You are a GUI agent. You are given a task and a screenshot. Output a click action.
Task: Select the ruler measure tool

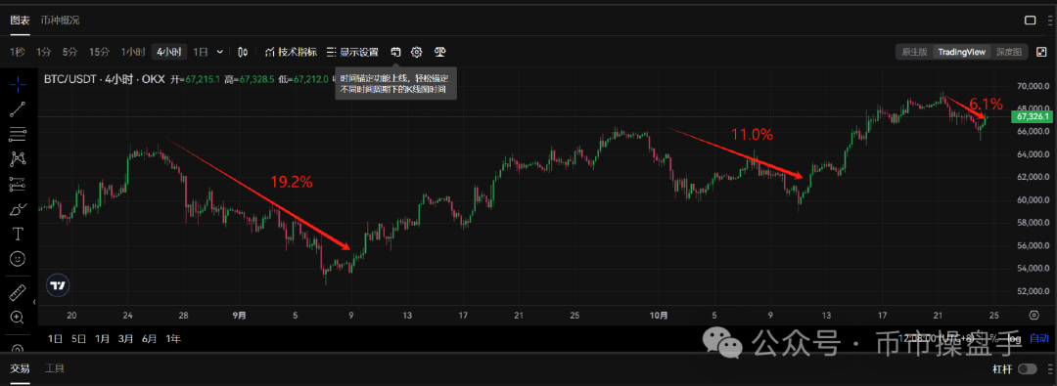pyautogui.click(x=19, y=293)
